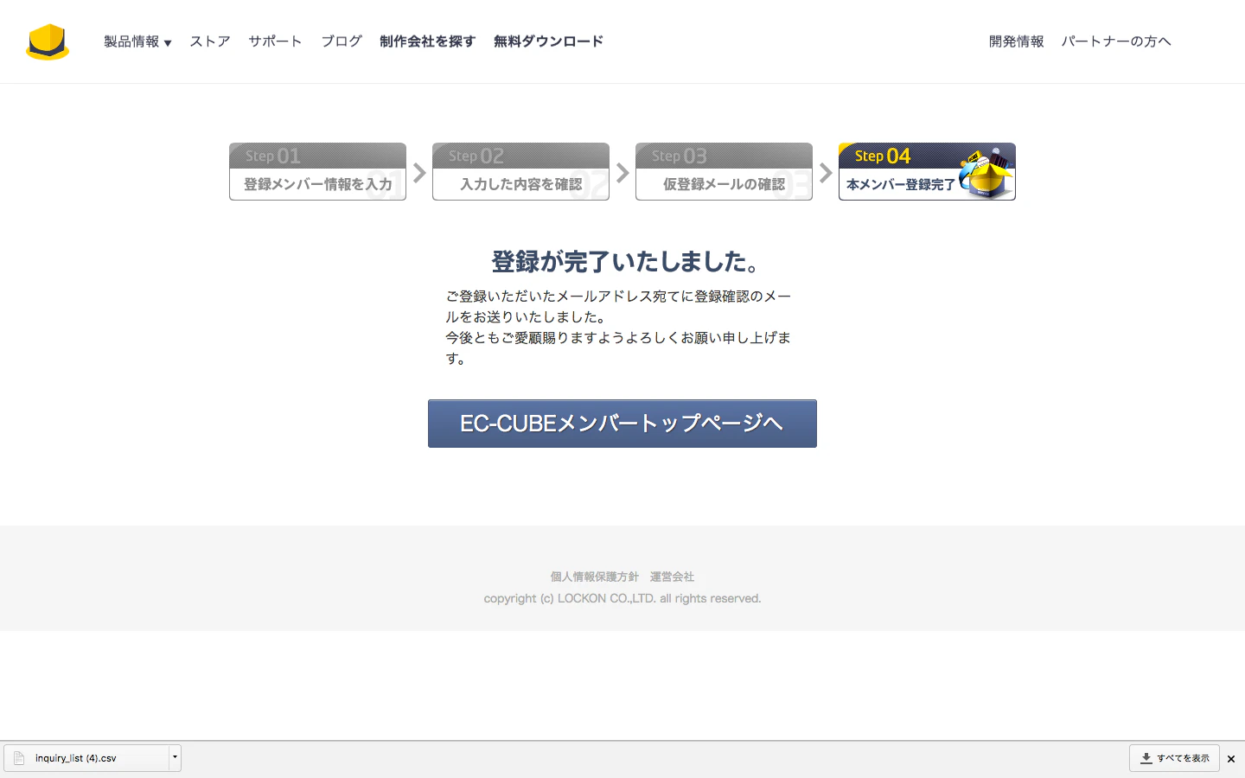This screenshot has height=778, width=1245.
Task: Open パートナーの方へ link
Action: (1115, 41)
